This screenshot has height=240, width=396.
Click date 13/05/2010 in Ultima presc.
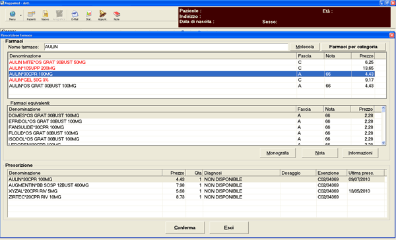[x=359, y=191]
